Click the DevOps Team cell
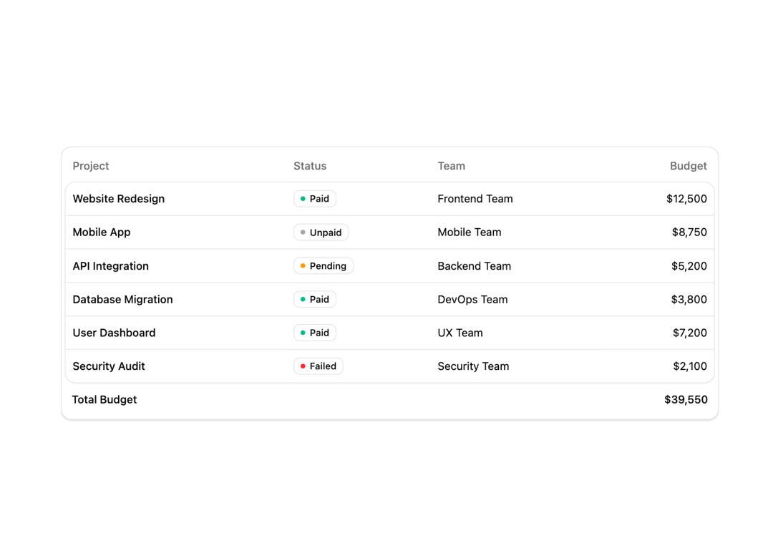 [472, 300]
